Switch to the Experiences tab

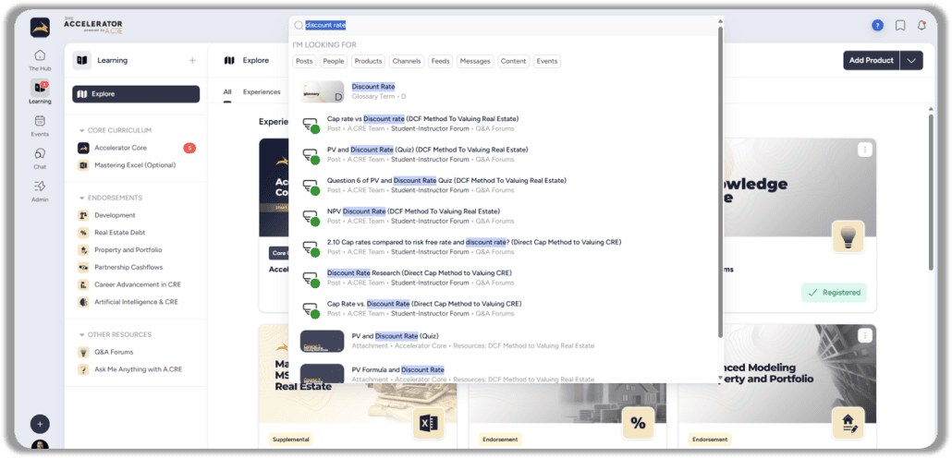[262, 91]
